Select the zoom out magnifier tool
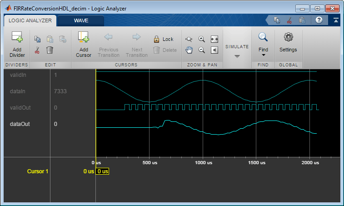This screenshot has height=206, width=344. click(x=202, y=50)
